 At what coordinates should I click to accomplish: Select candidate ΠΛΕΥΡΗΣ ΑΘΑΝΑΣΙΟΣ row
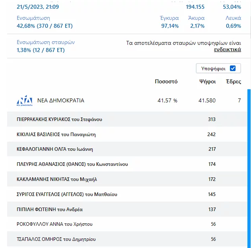[x=72, y=164]
